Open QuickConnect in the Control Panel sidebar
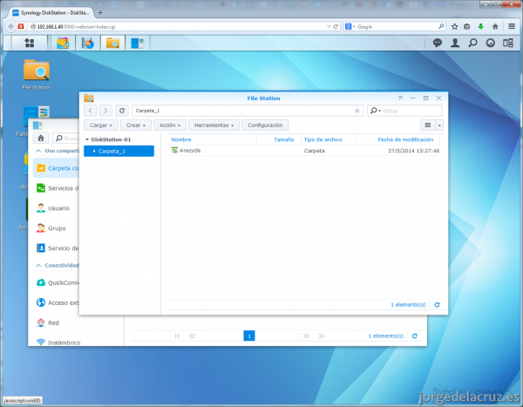The width and height of the screenshot is (523, 407). (x=56, y=282)
